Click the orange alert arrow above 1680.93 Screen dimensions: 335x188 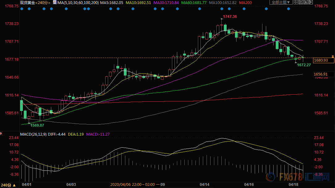[333, 56]
